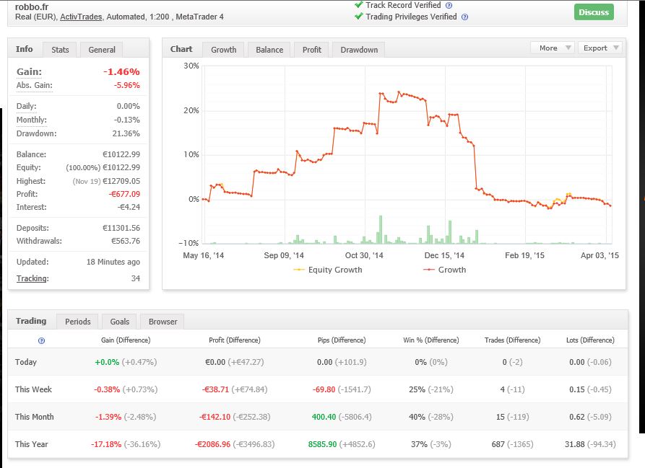
Task: Show the Balance chart tab
Action: click(269, 50)
